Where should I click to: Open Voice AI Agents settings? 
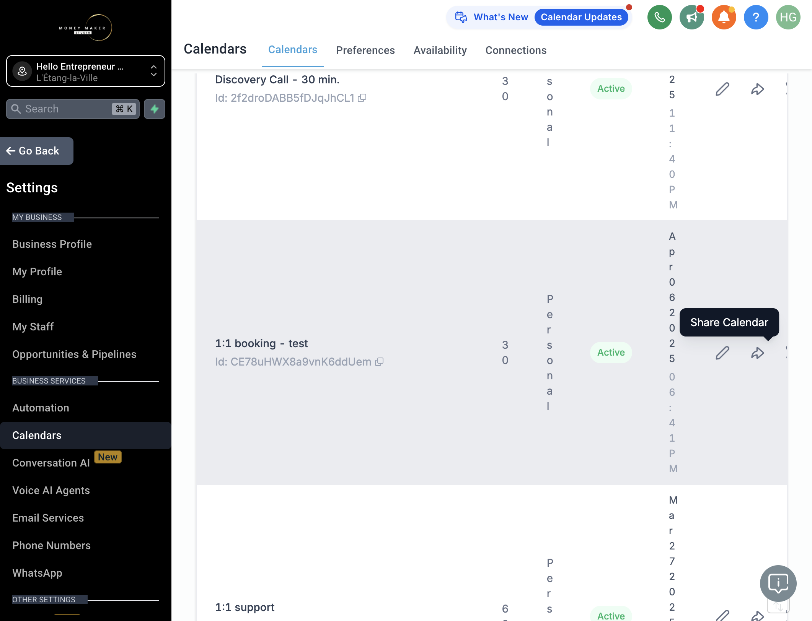51,491
